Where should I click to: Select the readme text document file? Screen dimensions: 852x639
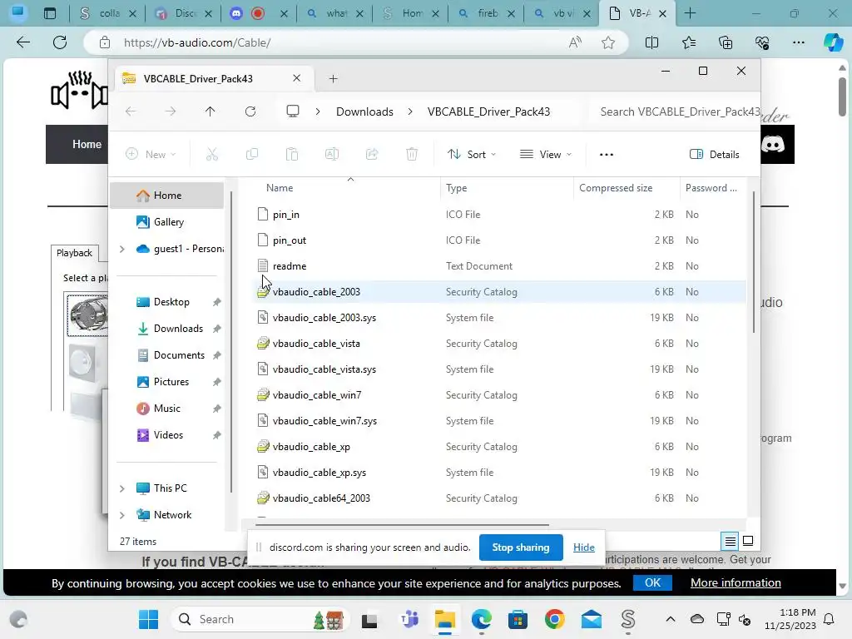pos(500,265)
